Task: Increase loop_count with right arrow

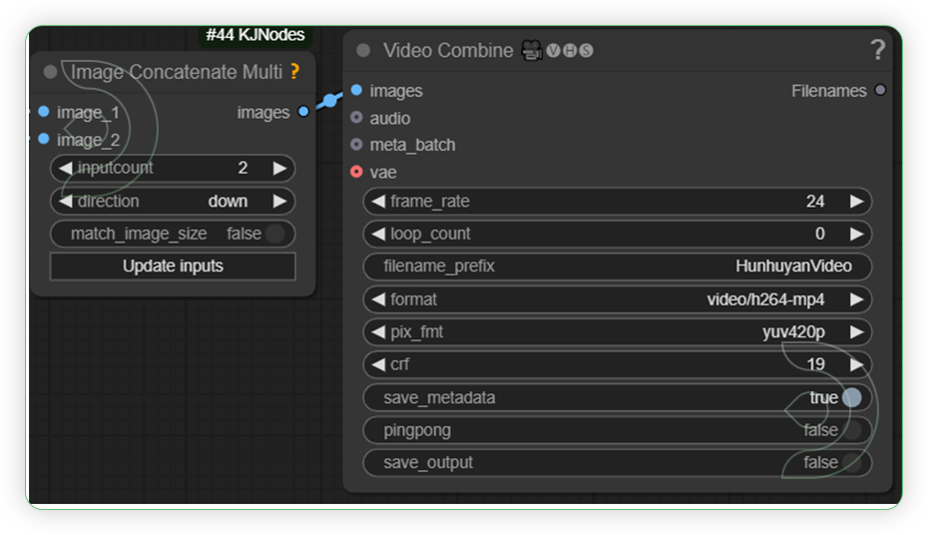Action: [856, 234]
